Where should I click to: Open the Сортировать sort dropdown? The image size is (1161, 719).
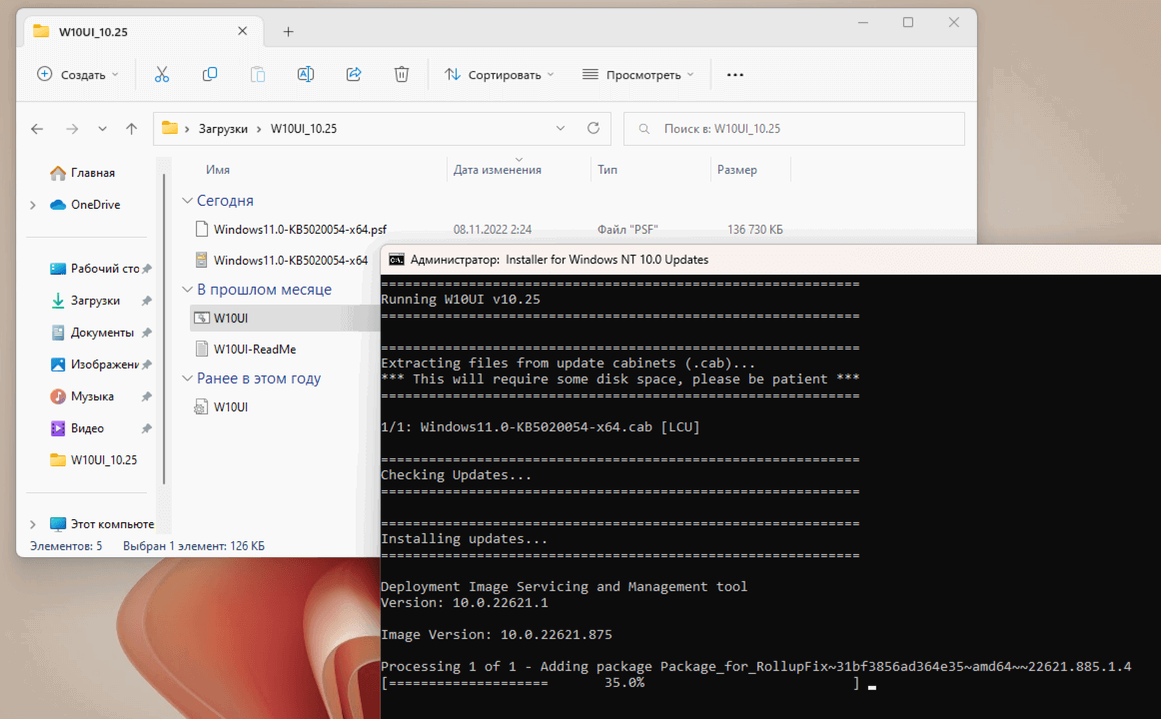click(x=499, y=75)
